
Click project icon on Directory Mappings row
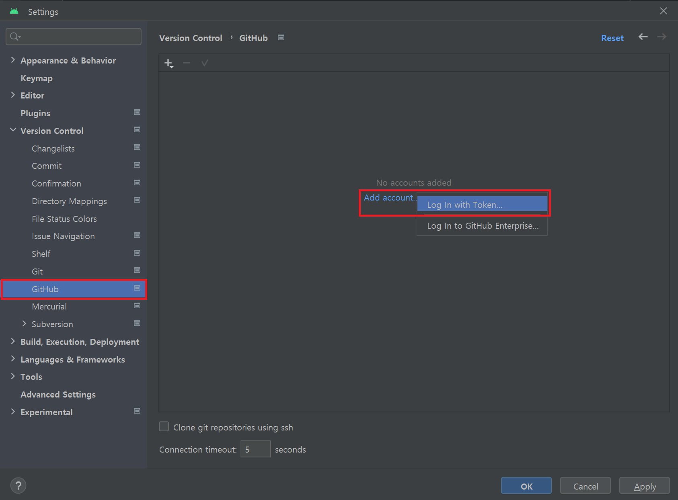[x=137, y=200]
